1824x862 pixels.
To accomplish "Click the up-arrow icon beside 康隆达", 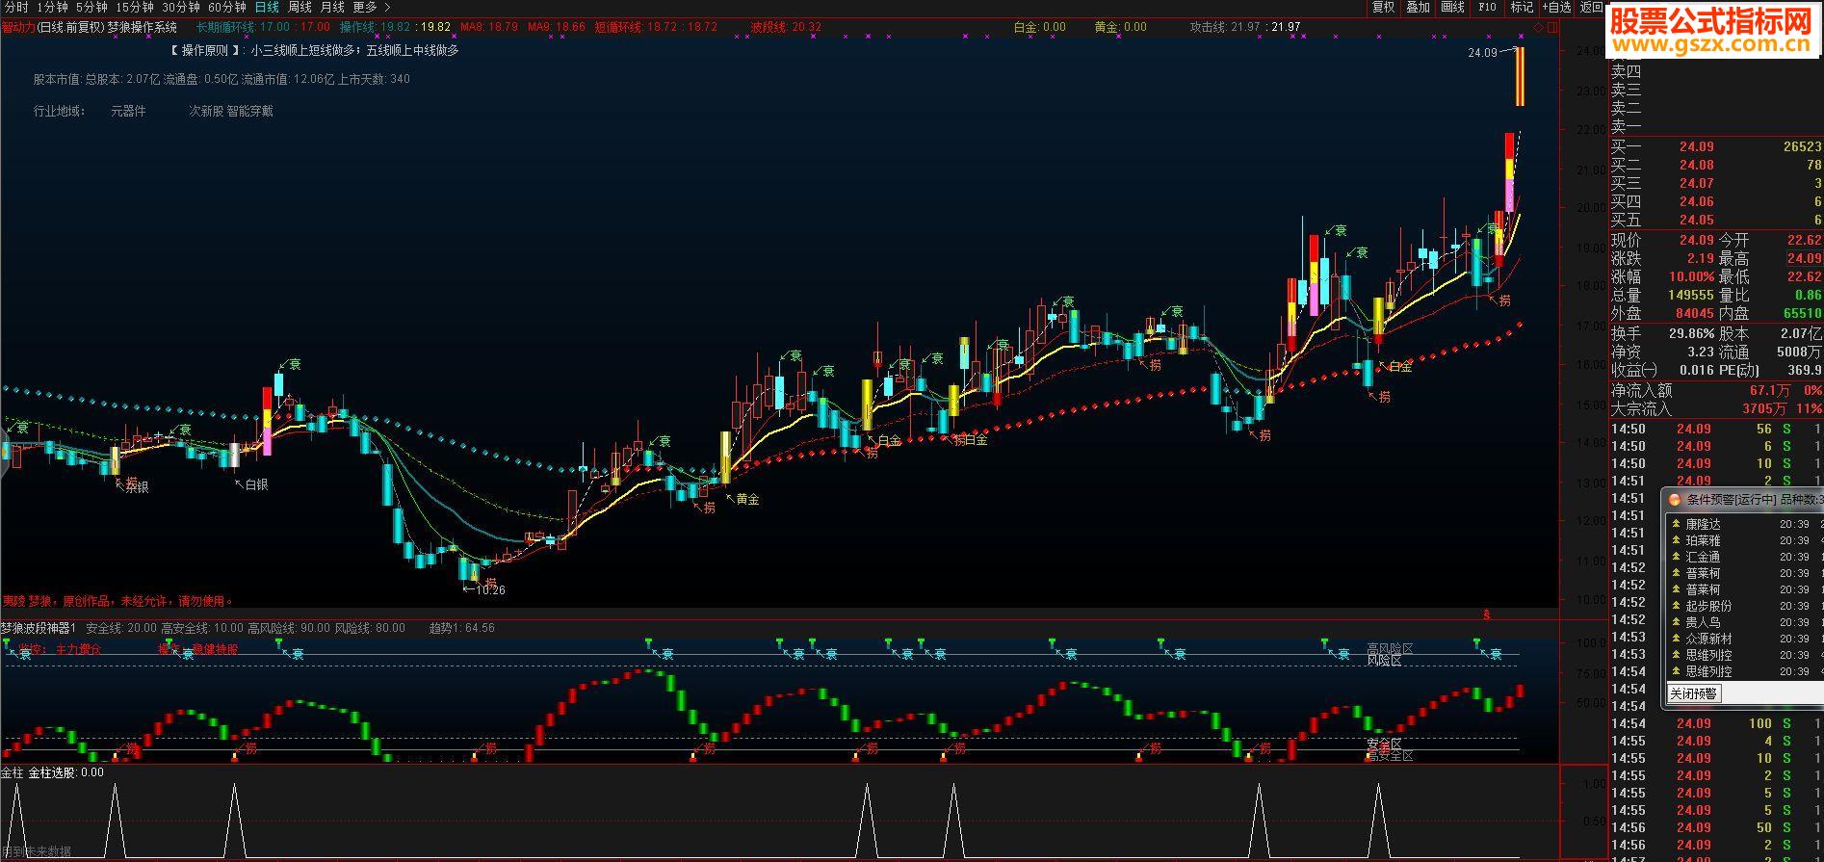I will tap(1676, 525).
